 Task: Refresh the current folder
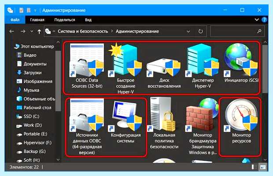point(201,31)
